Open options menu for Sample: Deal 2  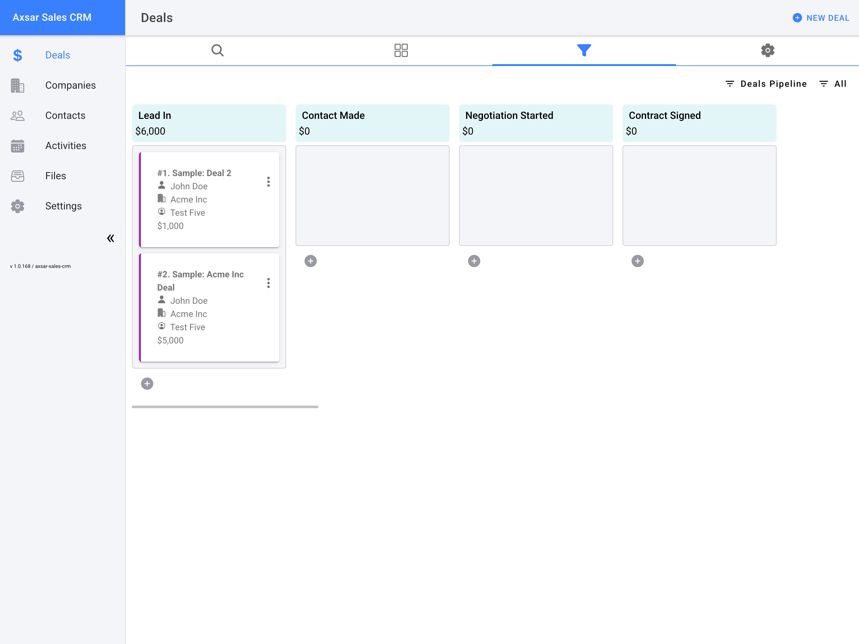coord(268,182)
